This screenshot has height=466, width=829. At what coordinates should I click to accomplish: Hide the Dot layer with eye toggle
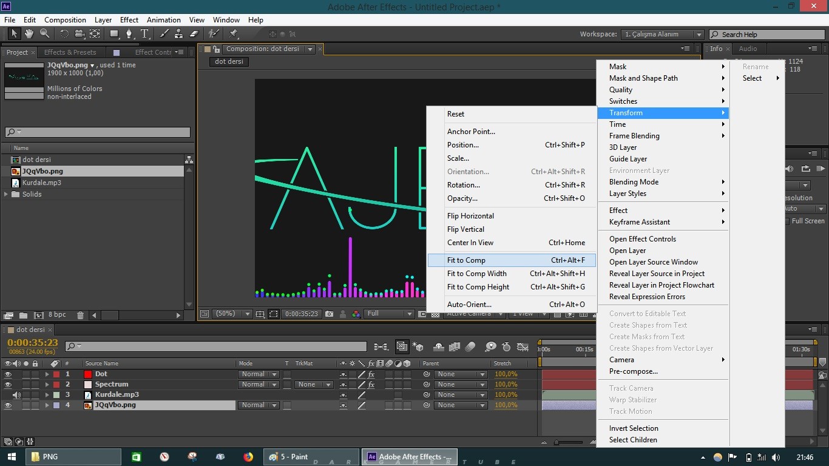point(8,374)
